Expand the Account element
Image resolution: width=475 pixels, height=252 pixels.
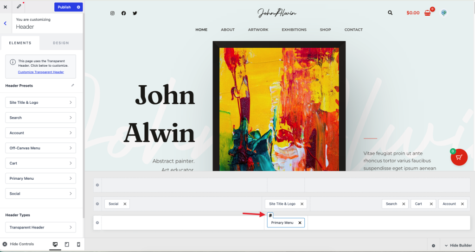click(x=41, y=133)
